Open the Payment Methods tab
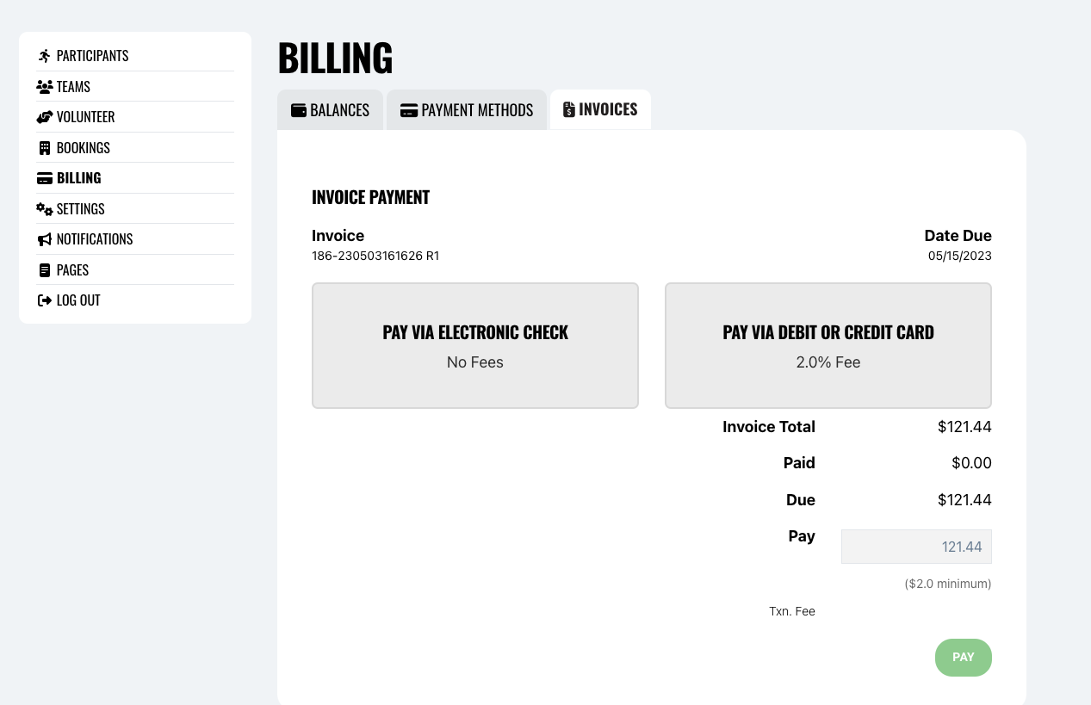 (477, 110)
